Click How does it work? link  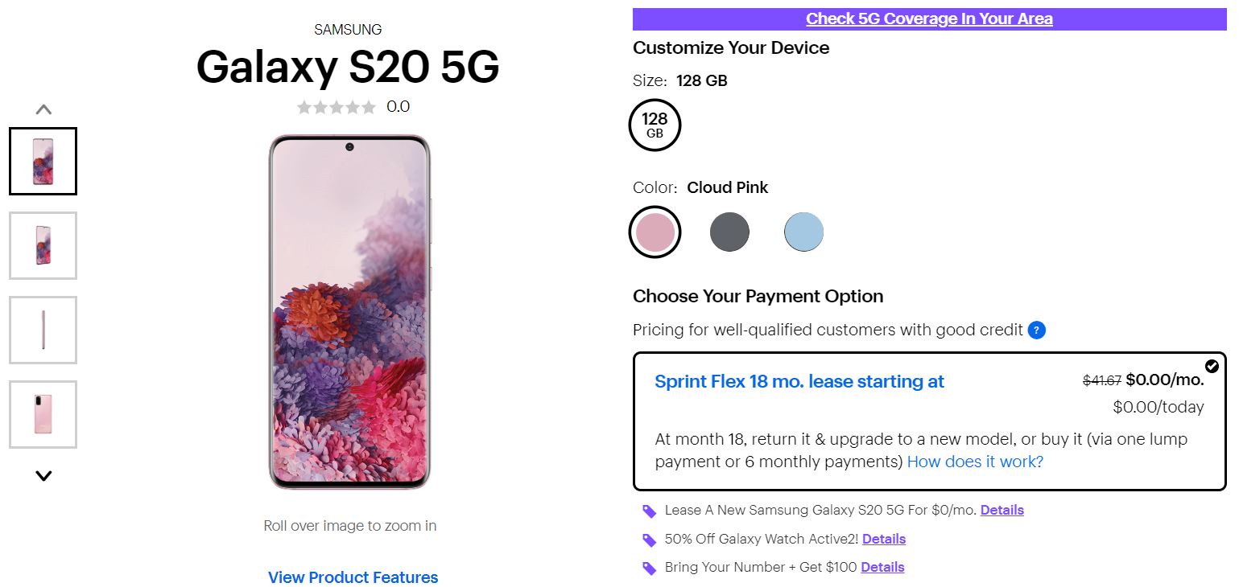pos(975,462)
